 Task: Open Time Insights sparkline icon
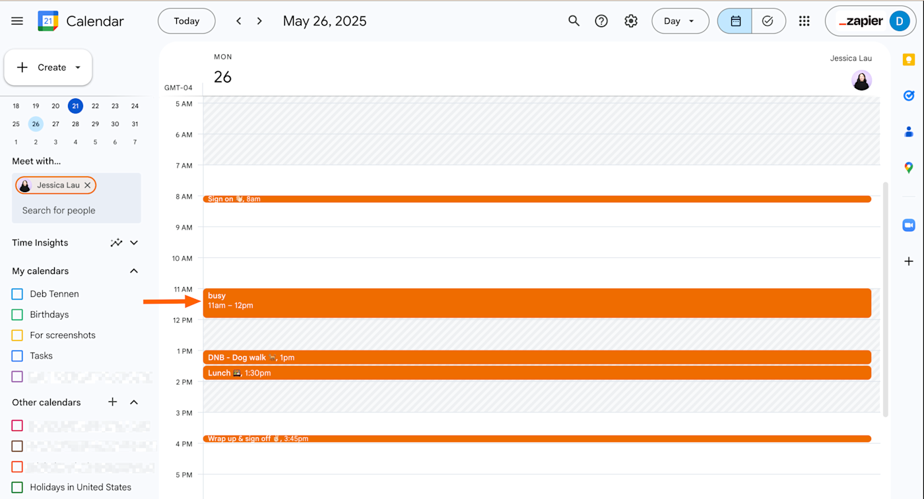click(x=116, y=243)
